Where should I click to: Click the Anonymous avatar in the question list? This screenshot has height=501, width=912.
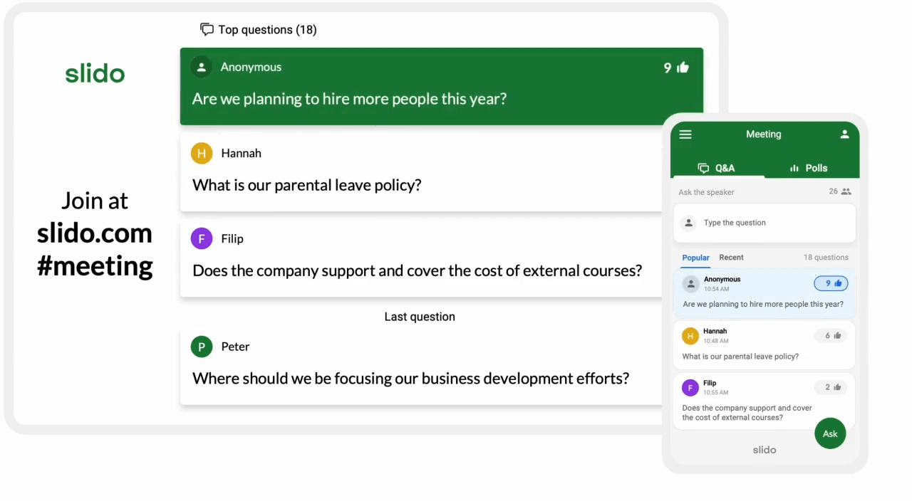click(x=690, y=283)
